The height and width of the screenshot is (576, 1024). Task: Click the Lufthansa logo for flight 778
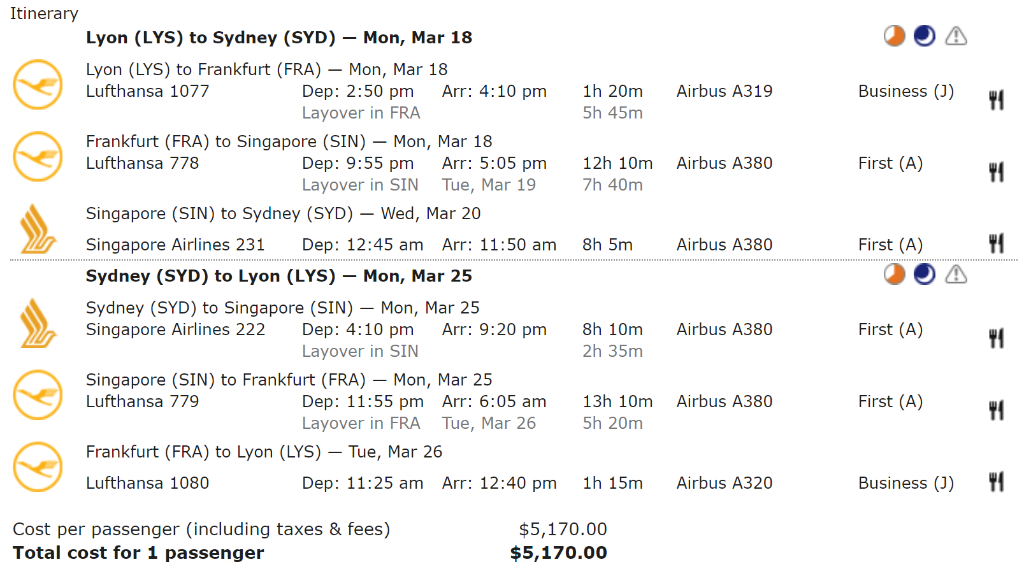tap(38, 157)
